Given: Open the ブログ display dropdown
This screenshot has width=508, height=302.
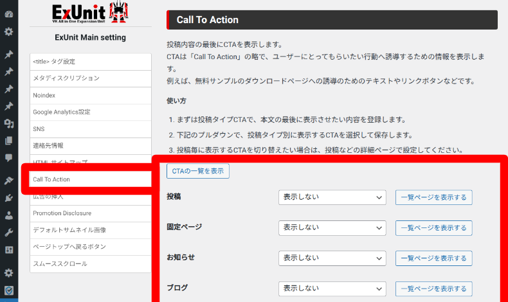Looking at the screenshot, I should click(x=332, y=289).
